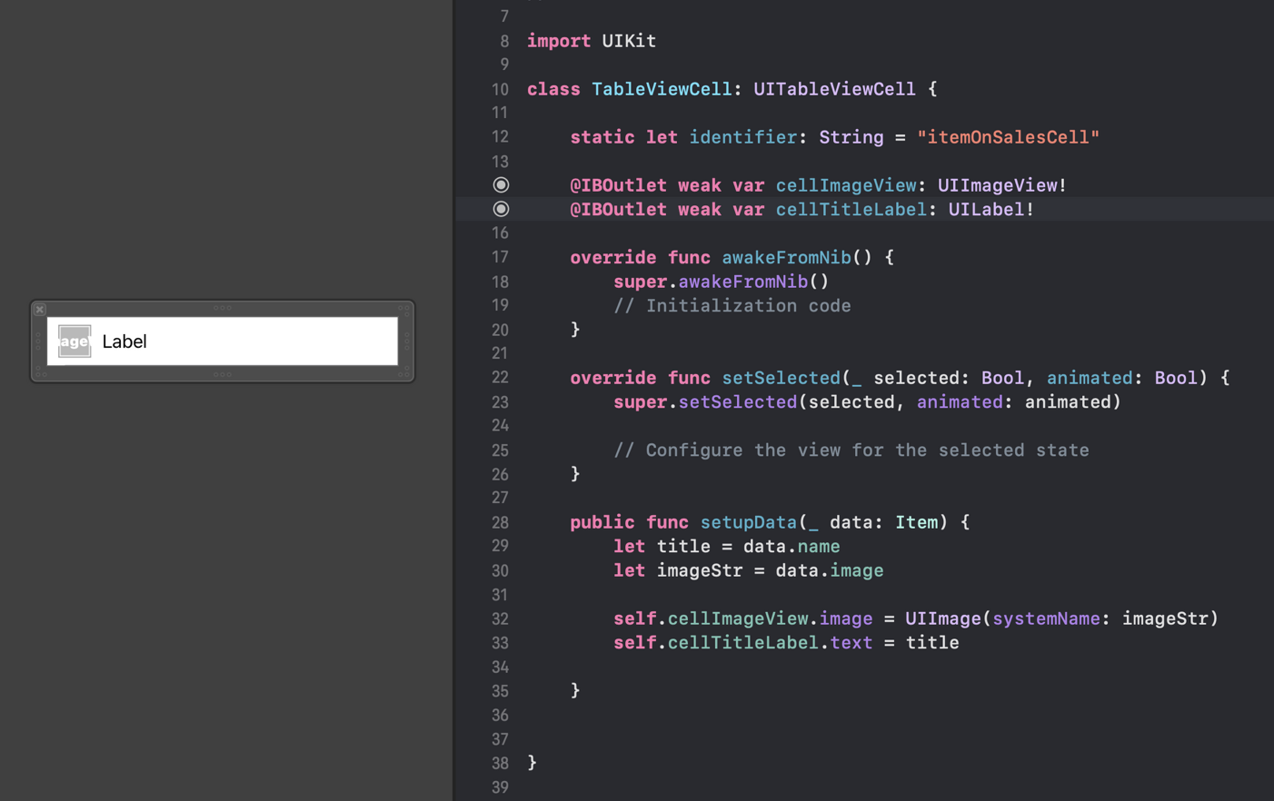Click the super.awakeFromNib() call
The height and width of the screenshot is (801, 1274).
pyautogui.click(x=722, y=282)
